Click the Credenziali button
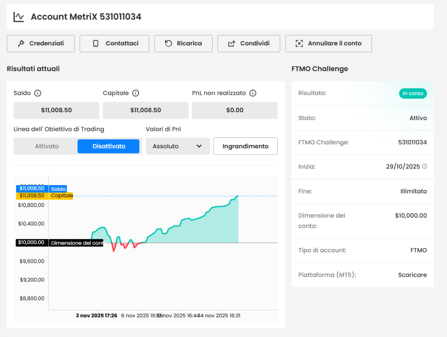The width and height of the screenshot is (447, 337). click(41, 43)
